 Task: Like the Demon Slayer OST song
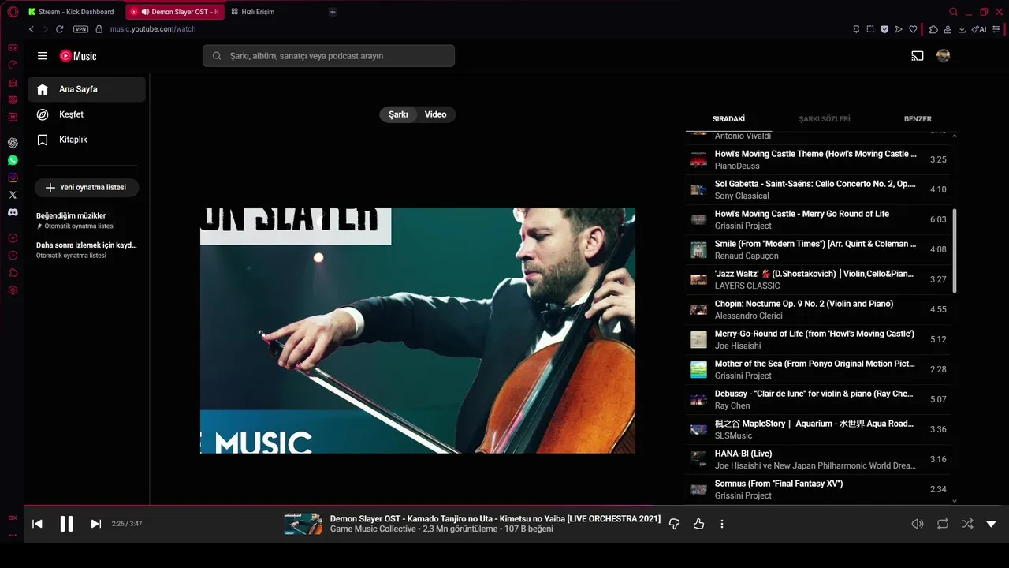click(698, 524)
